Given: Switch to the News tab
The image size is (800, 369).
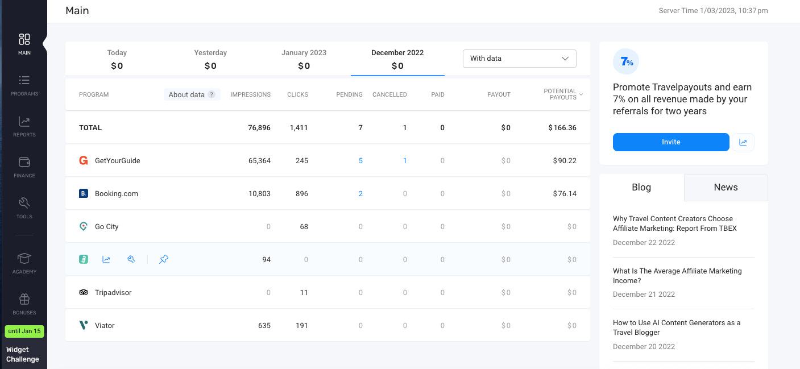Looking at the screenshot, I should (726, 188).
